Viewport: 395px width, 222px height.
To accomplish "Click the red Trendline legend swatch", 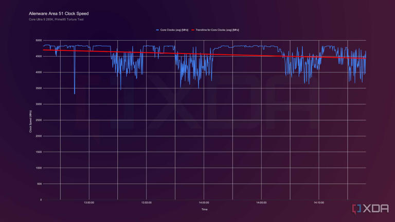I will pyautogui.click(x=193, y=30).
